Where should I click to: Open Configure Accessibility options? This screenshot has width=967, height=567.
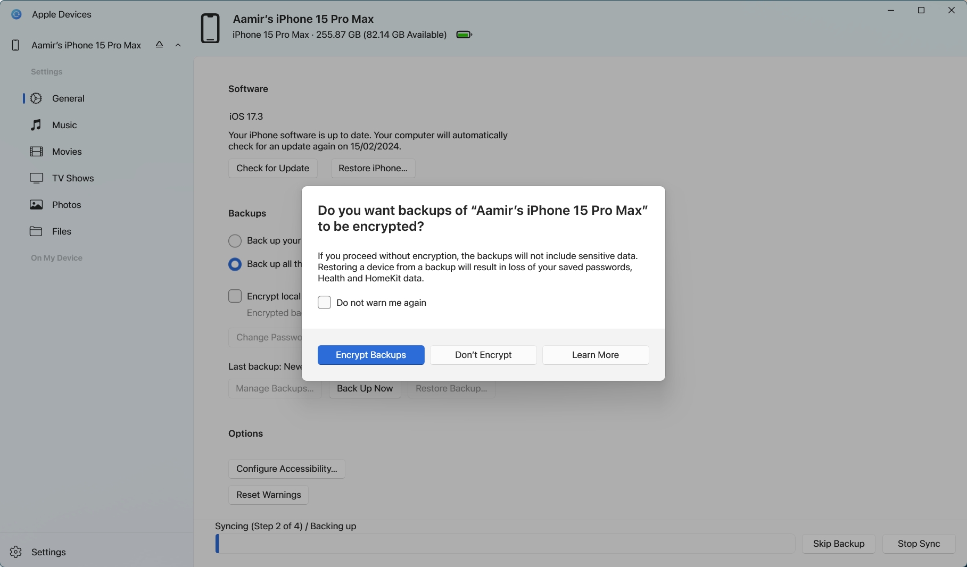(287, 469)
